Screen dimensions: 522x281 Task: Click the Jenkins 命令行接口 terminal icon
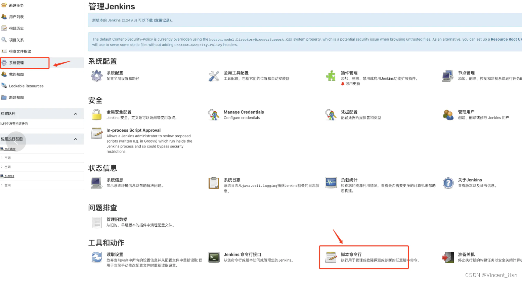[214, 257]
